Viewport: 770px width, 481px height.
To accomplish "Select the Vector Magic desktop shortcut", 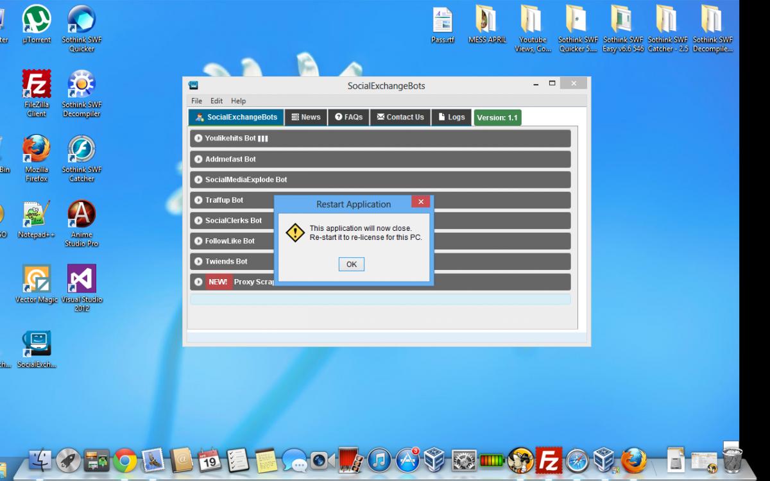I will coord(37,284).
